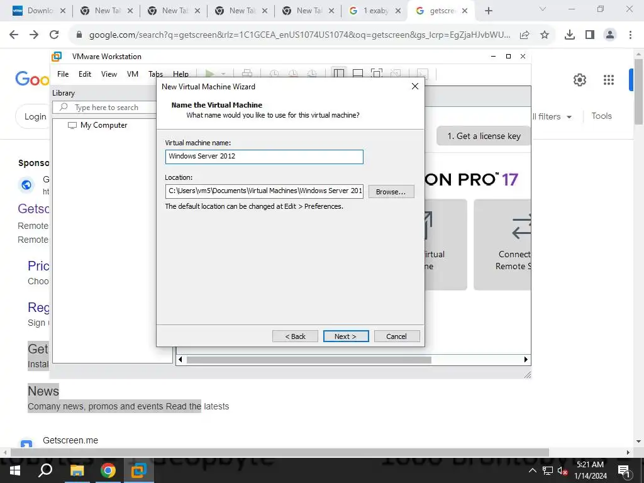Viewport: 644px width, 483px height.
Task: Click the muted volume tray icon
Action: point(562,470)
